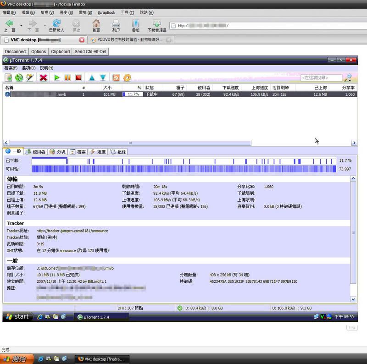Click the VNC Clipboard button

click(61, 51)
